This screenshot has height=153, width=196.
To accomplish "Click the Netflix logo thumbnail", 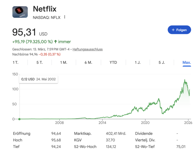I will click(x=20, y=12).
